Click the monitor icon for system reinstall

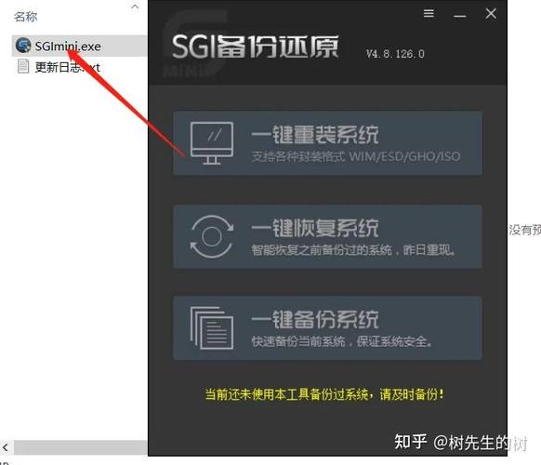212,143
